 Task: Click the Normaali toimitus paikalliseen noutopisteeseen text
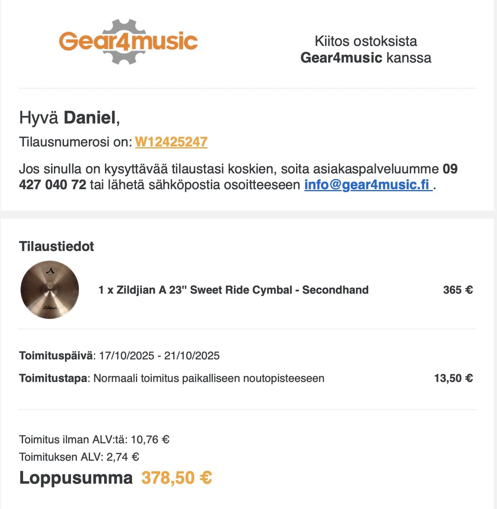209,378
